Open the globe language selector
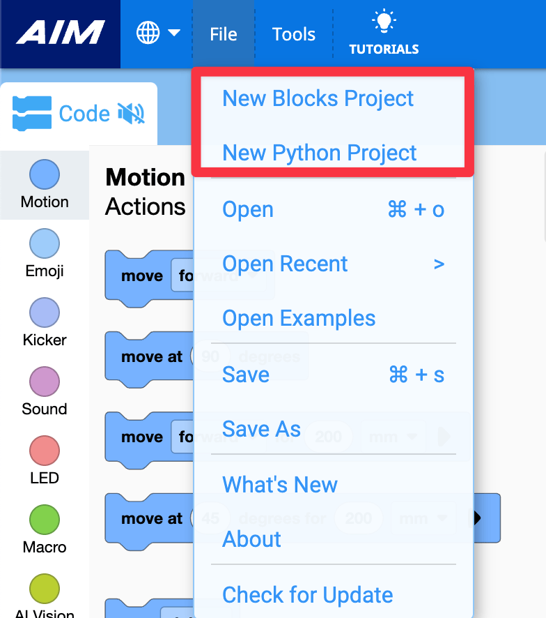The image size is (546, 618). click(x=148, y=33)
